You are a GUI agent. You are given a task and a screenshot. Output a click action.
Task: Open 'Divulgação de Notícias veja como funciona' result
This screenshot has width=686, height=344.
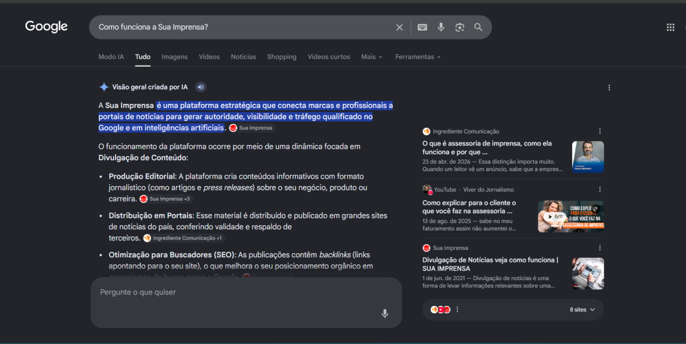(x=490, y=264)
